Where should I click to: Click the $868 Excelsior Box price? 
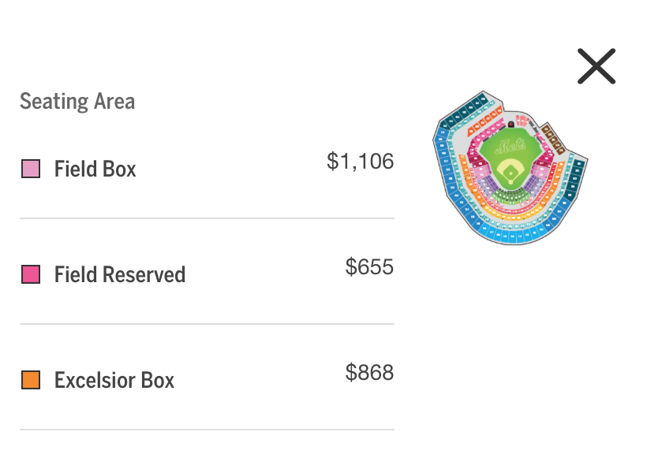(x=369, y=372)
